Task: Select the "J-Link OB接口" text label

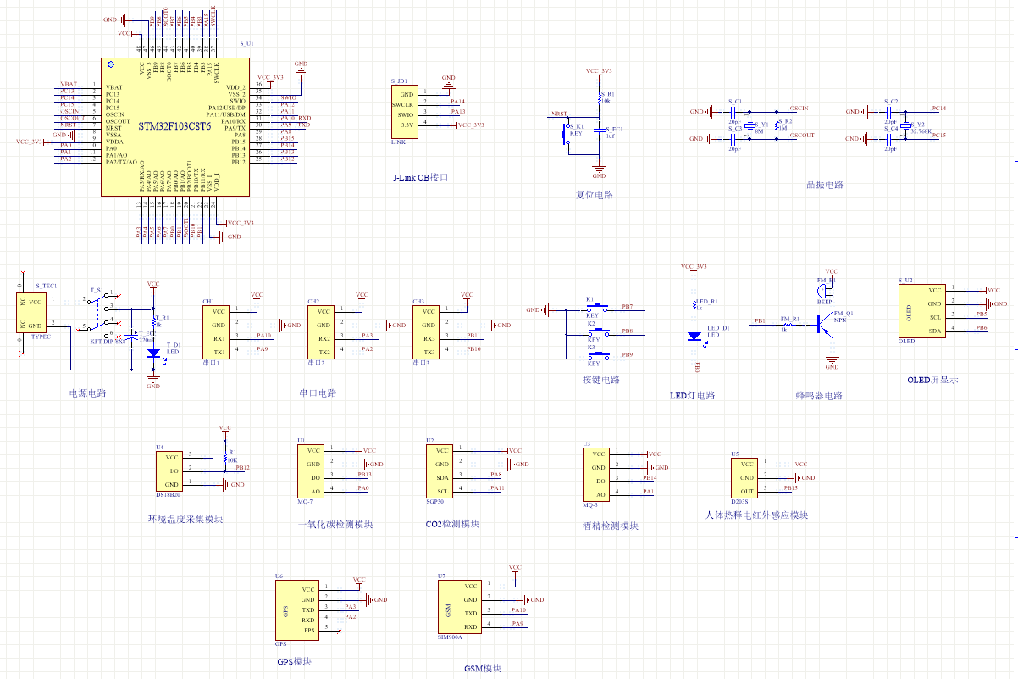Action: (x=419, y=177)
